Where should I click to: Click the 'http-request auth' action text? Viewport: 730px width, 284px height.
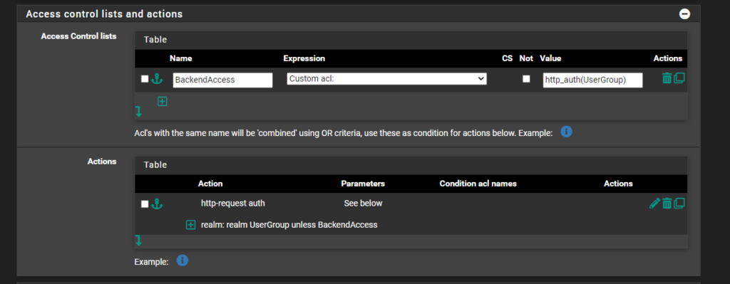[x=233, y=203]
